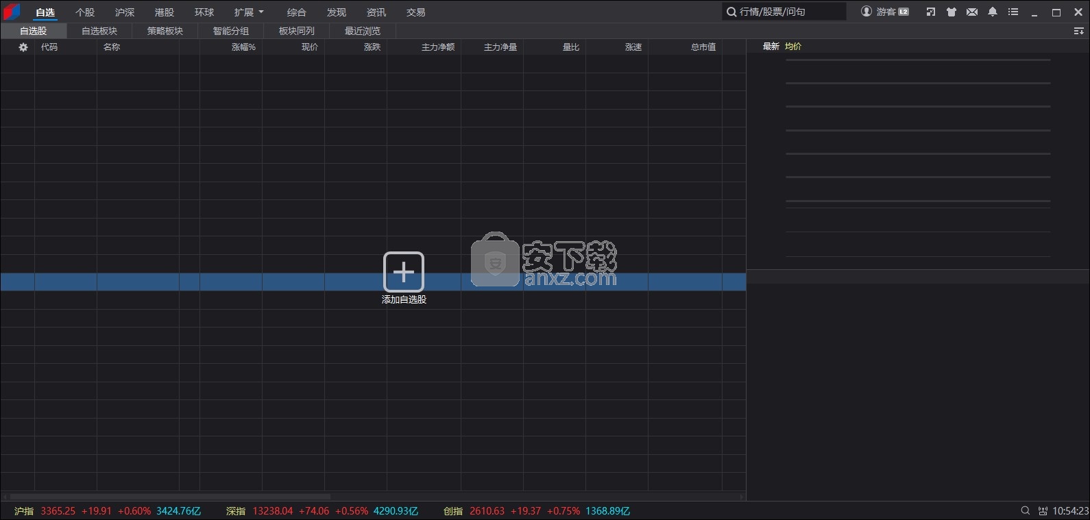Click the scrollbar left arrow
This screenshot has width=1090, height=520.
tap(4, 497)
